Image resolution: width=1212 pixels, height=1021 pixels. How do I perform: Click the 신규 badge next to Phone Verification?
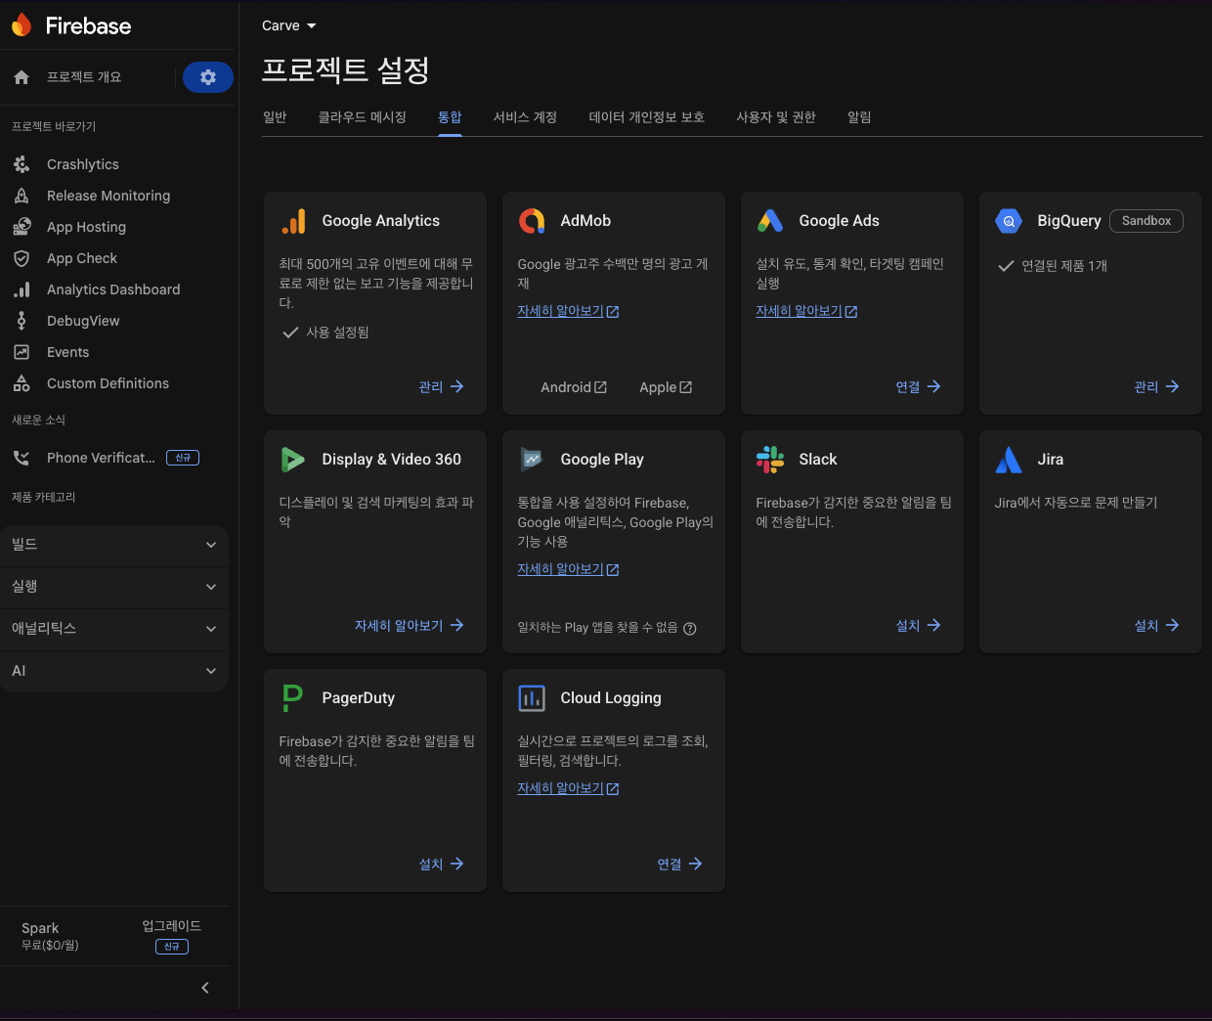click(x=183, y=458)
